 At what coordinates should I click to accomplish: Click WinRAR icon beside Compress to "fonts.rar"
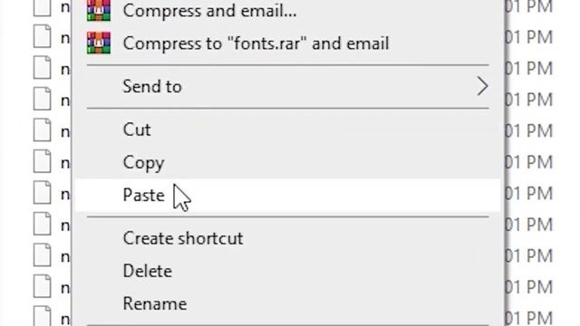tap(99, 43)
